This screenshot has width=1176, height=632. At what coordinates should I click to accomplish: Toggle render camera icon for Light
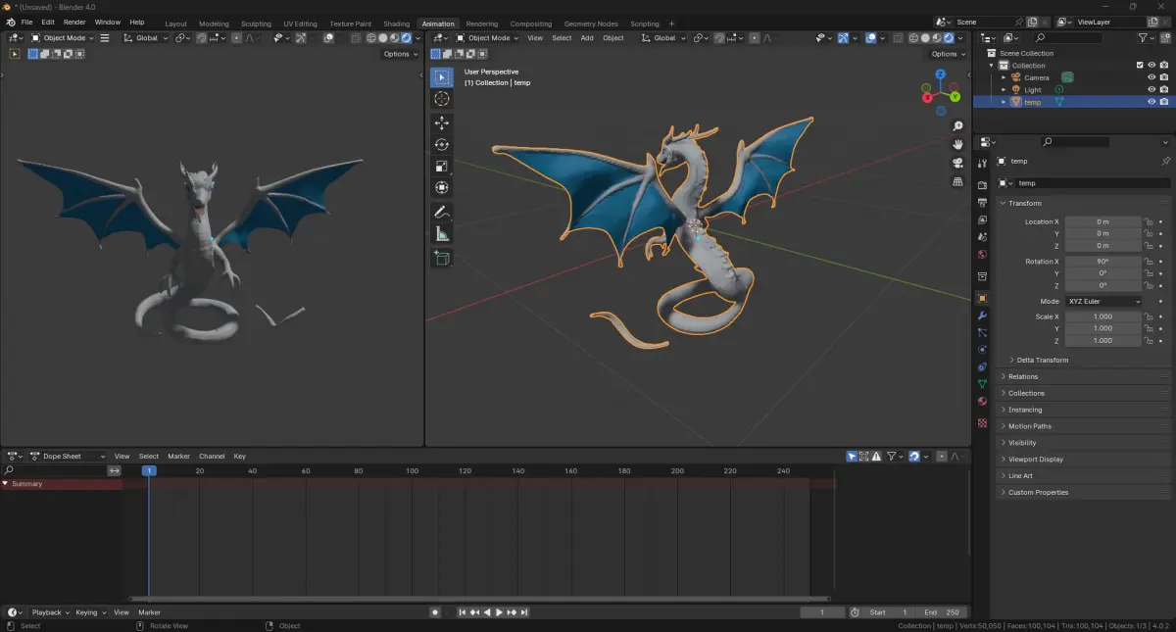1163,89
